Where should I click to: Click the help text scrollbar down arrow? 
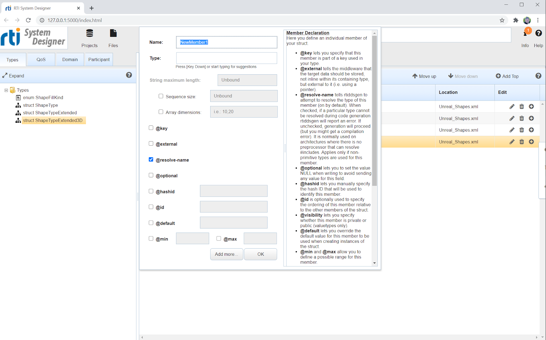[374, 263]
